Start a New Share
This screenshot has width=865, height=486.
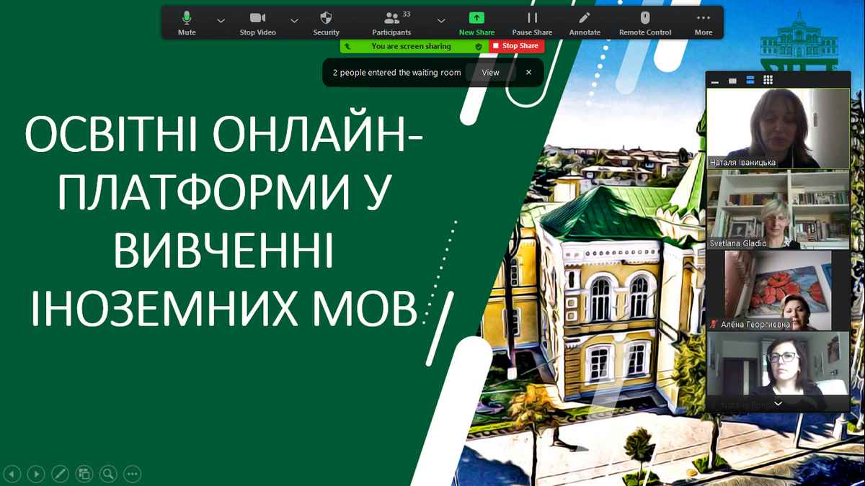[x=476, y=22]
